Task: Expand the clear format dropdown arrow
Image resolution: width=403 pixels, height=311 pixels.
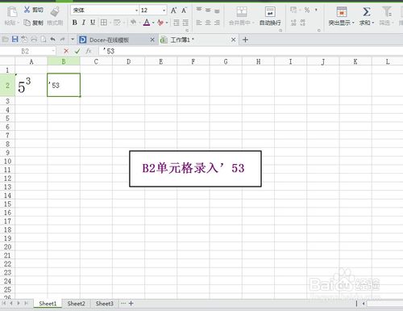Action: tap(167, 23)
